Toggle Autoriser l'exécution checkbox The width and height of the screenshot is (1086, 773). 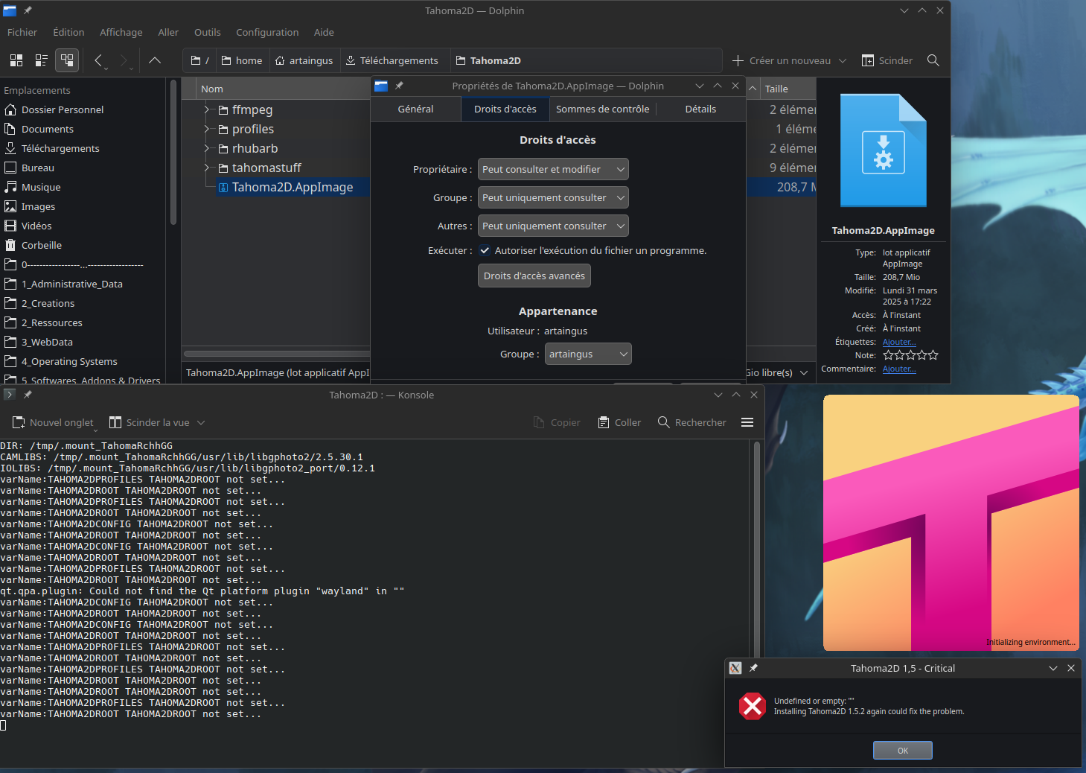(x=485, y=250)
